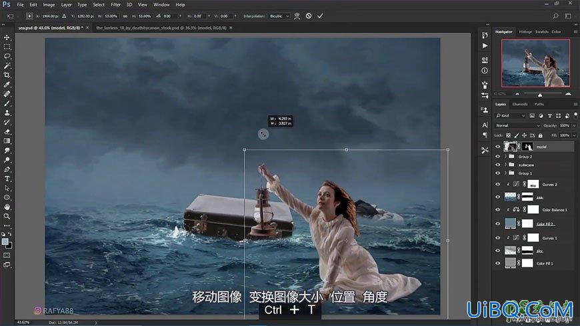Screen dimensions: 580x326
Task: Hide the Group 2 folder
Action: (498, 157)
